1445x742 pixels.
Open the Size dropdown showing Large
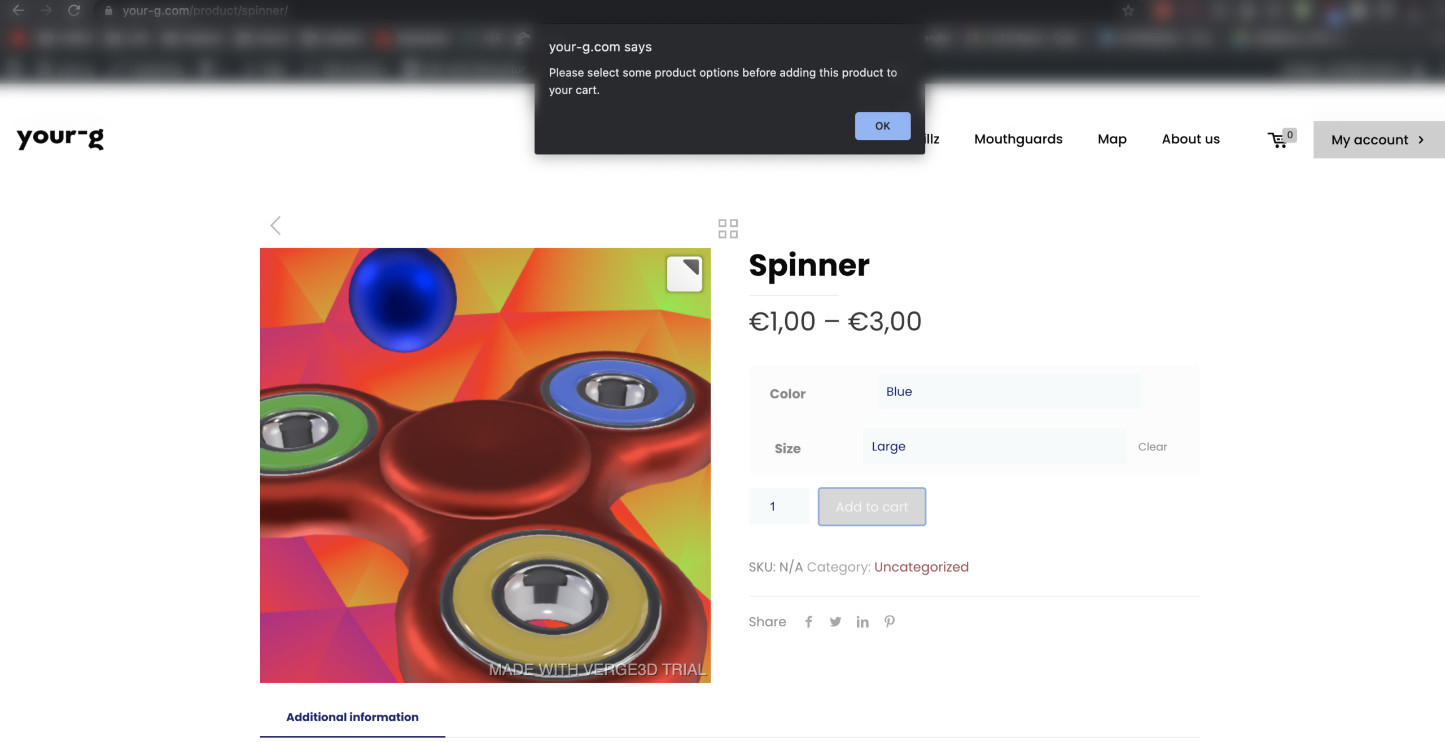[x=994, y=446]
